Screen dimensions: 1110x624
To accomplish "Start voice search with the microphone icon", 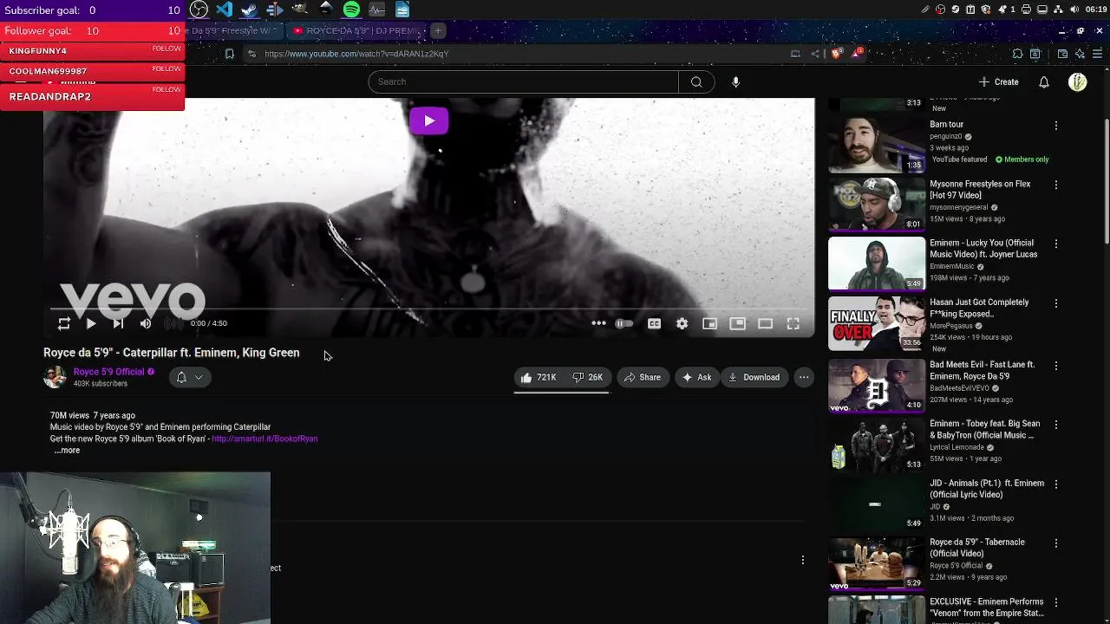I will point(735,81).
